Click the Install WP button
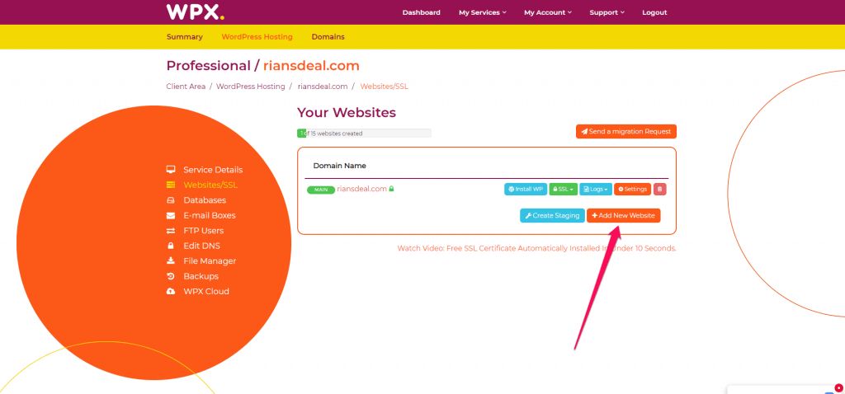This screenshot has width=845, height=394. pyautogui.click(x=526, y=190)
